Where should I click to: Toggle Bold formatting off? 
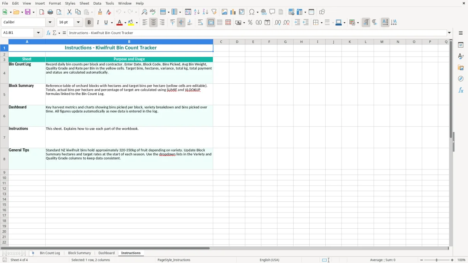pos(89,23)
